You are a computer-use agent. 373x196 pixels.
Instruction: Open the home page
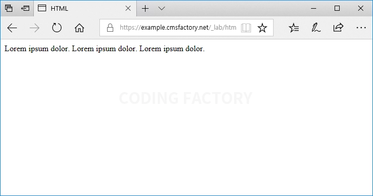pos(79,28)
